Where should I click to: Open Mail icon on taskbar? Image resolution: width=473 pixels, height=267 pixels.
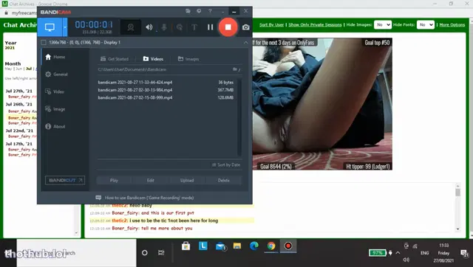220,246
